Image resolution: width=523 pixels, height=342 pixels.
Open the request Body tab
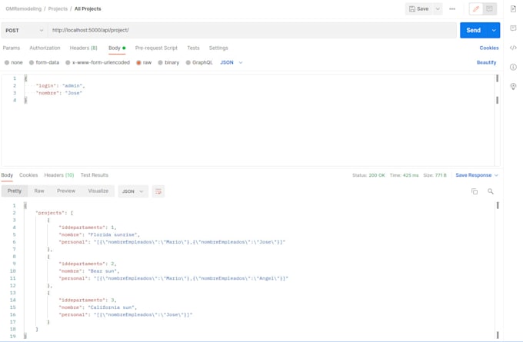(117, 48)
